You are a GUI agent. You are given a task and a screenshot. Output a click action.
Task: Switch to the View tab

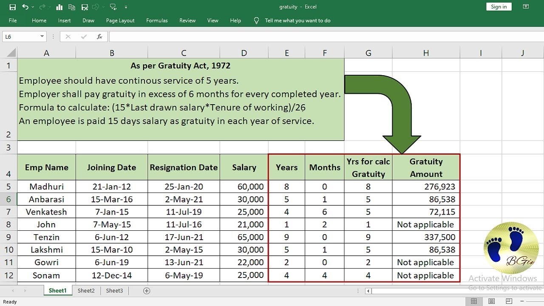pyautogui.click(x=213, y=20)
